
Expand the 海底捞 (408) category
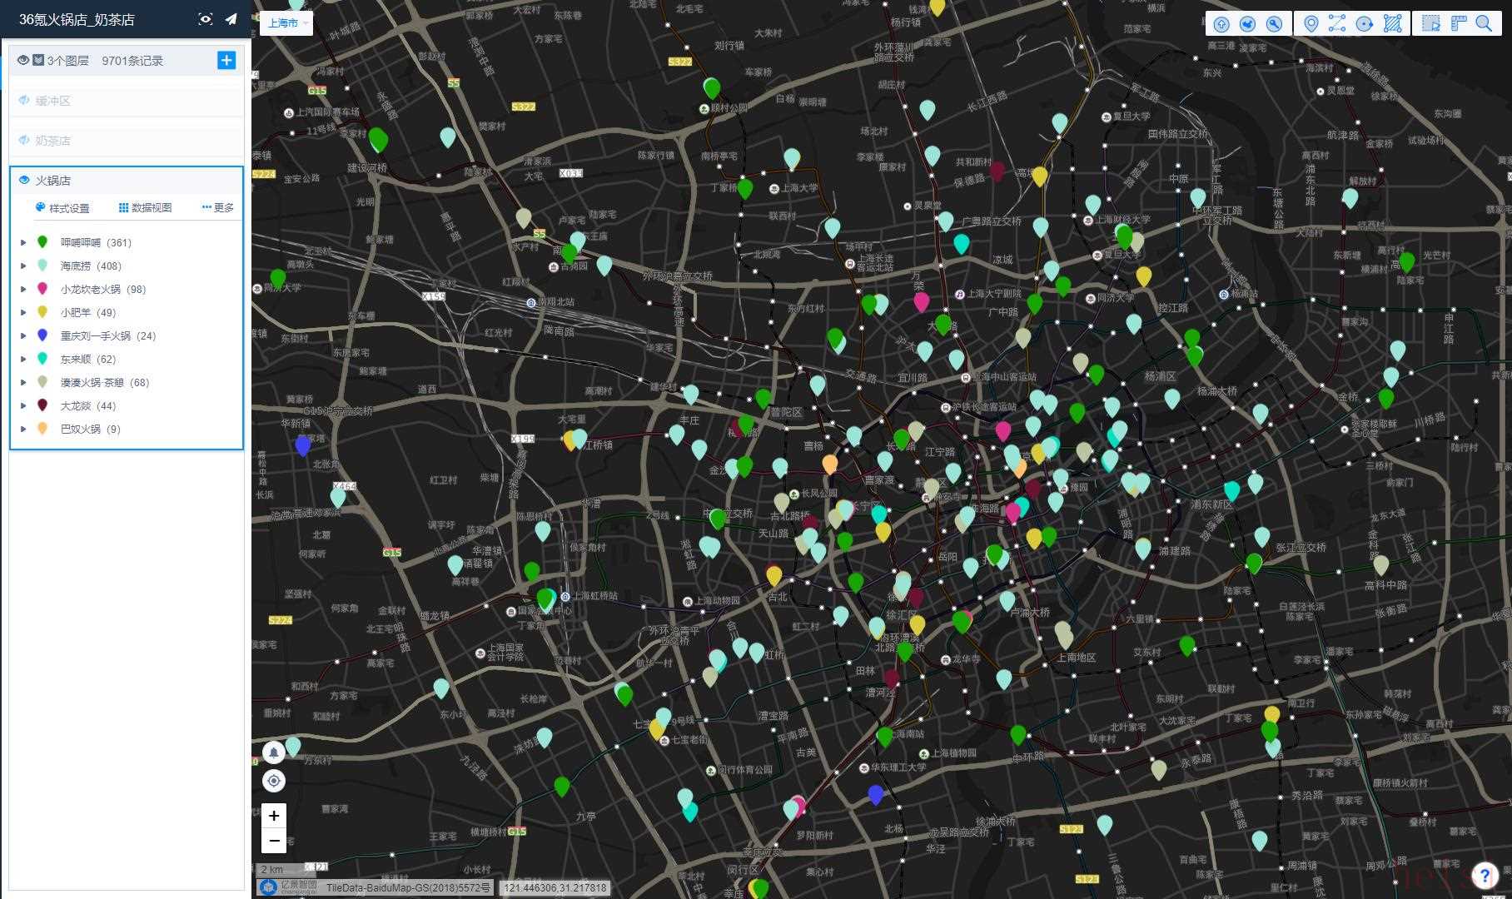23,266
